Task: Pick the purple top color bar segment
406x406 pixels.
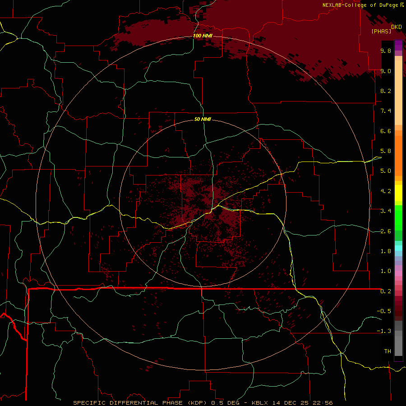Action: (x=398, y=45)
